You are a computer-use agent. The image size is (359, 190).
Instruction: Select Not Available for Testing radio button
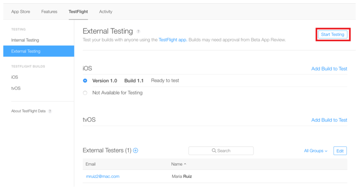click(85, 93)
